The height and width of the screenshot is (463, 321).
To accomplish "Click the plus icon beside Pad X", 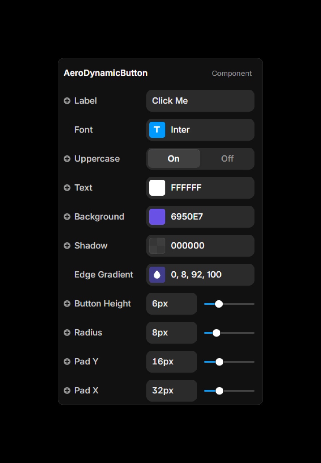I will (67, 391).
